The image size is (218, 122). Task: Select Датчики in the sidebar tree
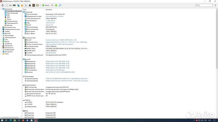pyautogui.click(x=10, y=25)
